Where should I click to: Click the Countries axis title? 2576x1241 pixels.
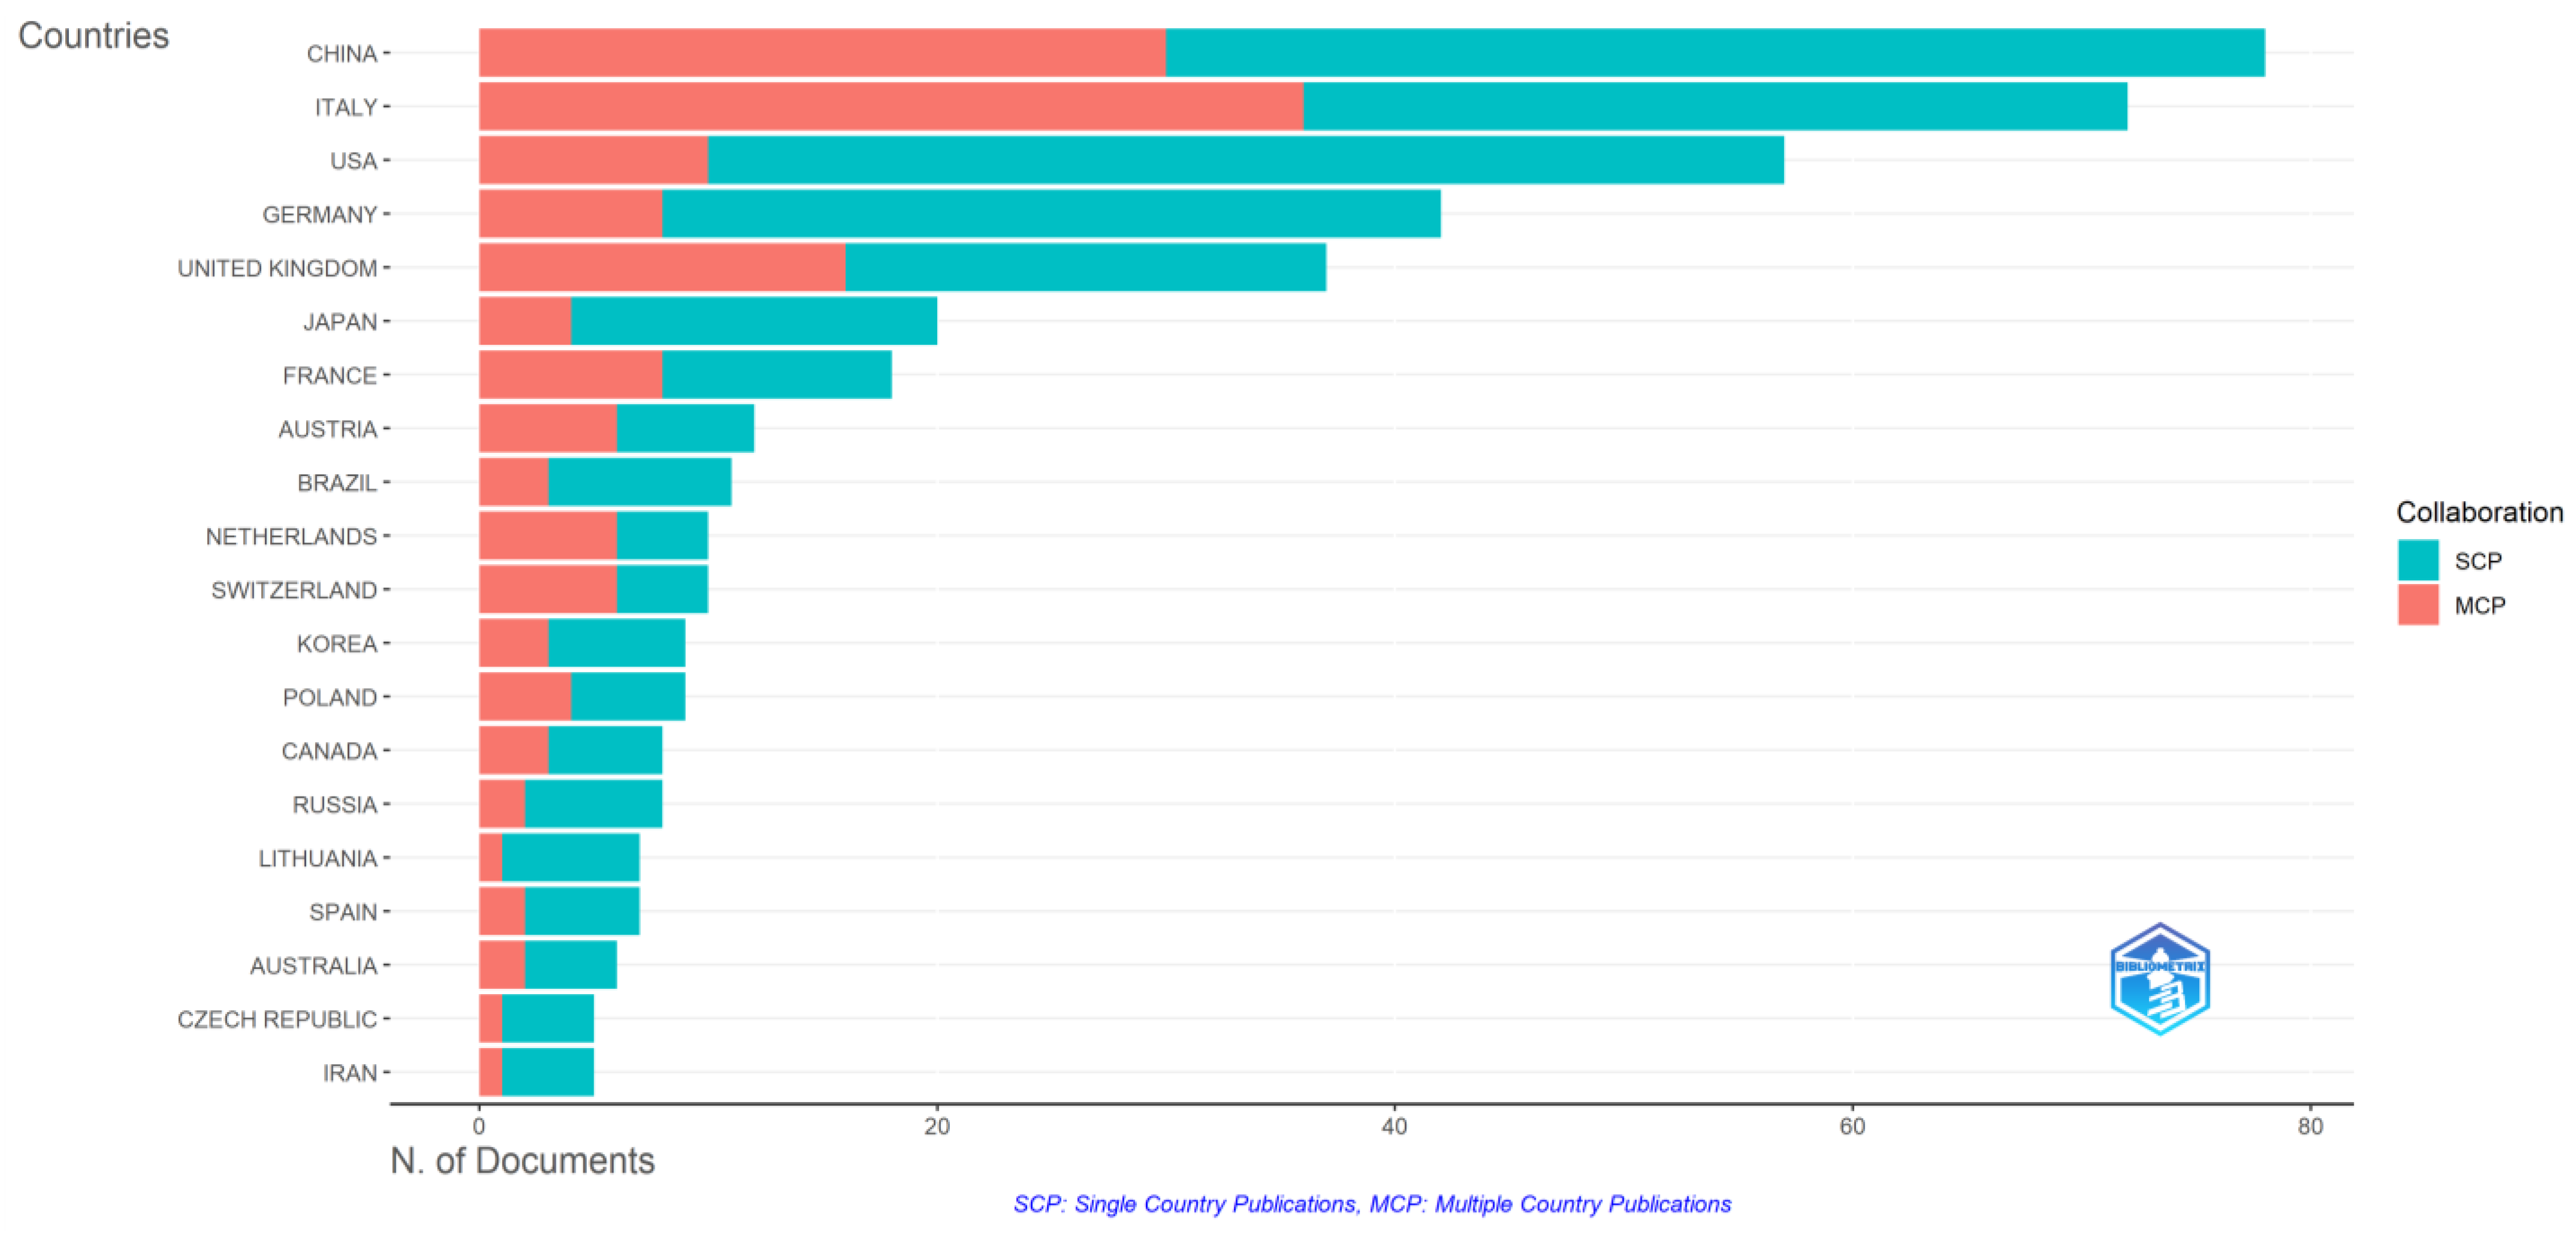[93, 36]
